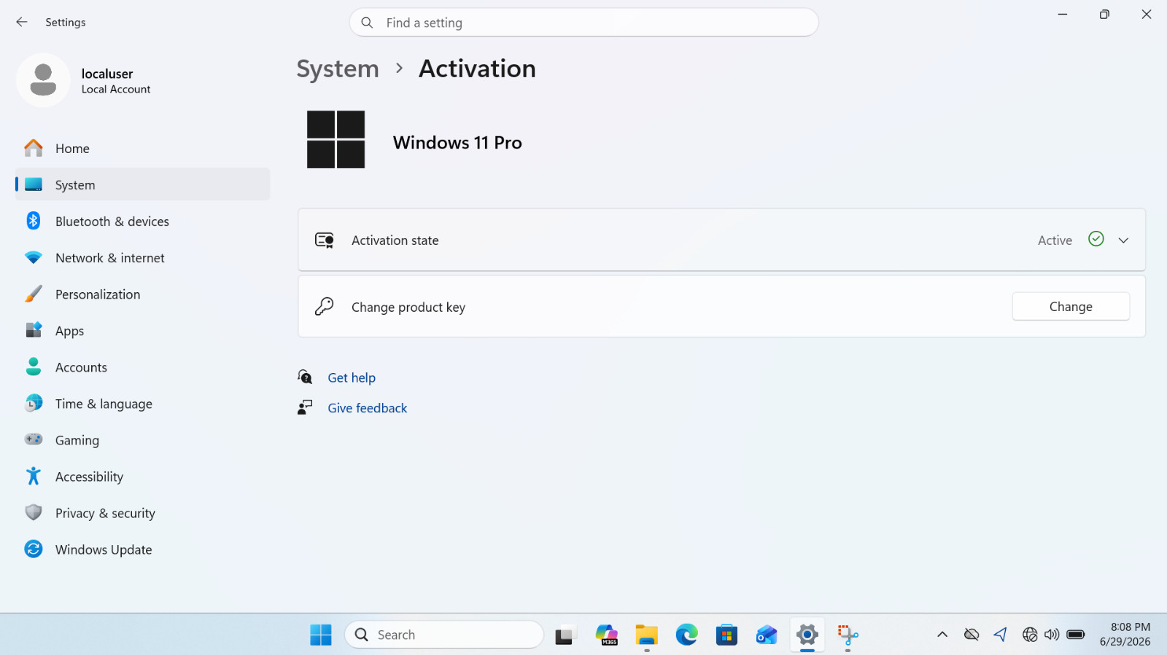This screenshot has height=655, width=1167.
Task: Click the battery icon in the tray
Action: (1076, 635)
